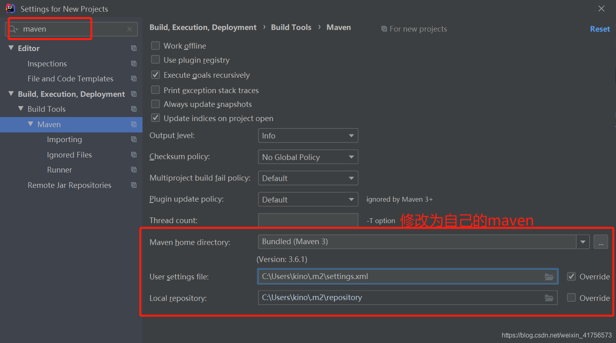The height and width of the screenshot is (343, 616).
Task: Uncheck Update indices on project open
Action: [156, 118]
